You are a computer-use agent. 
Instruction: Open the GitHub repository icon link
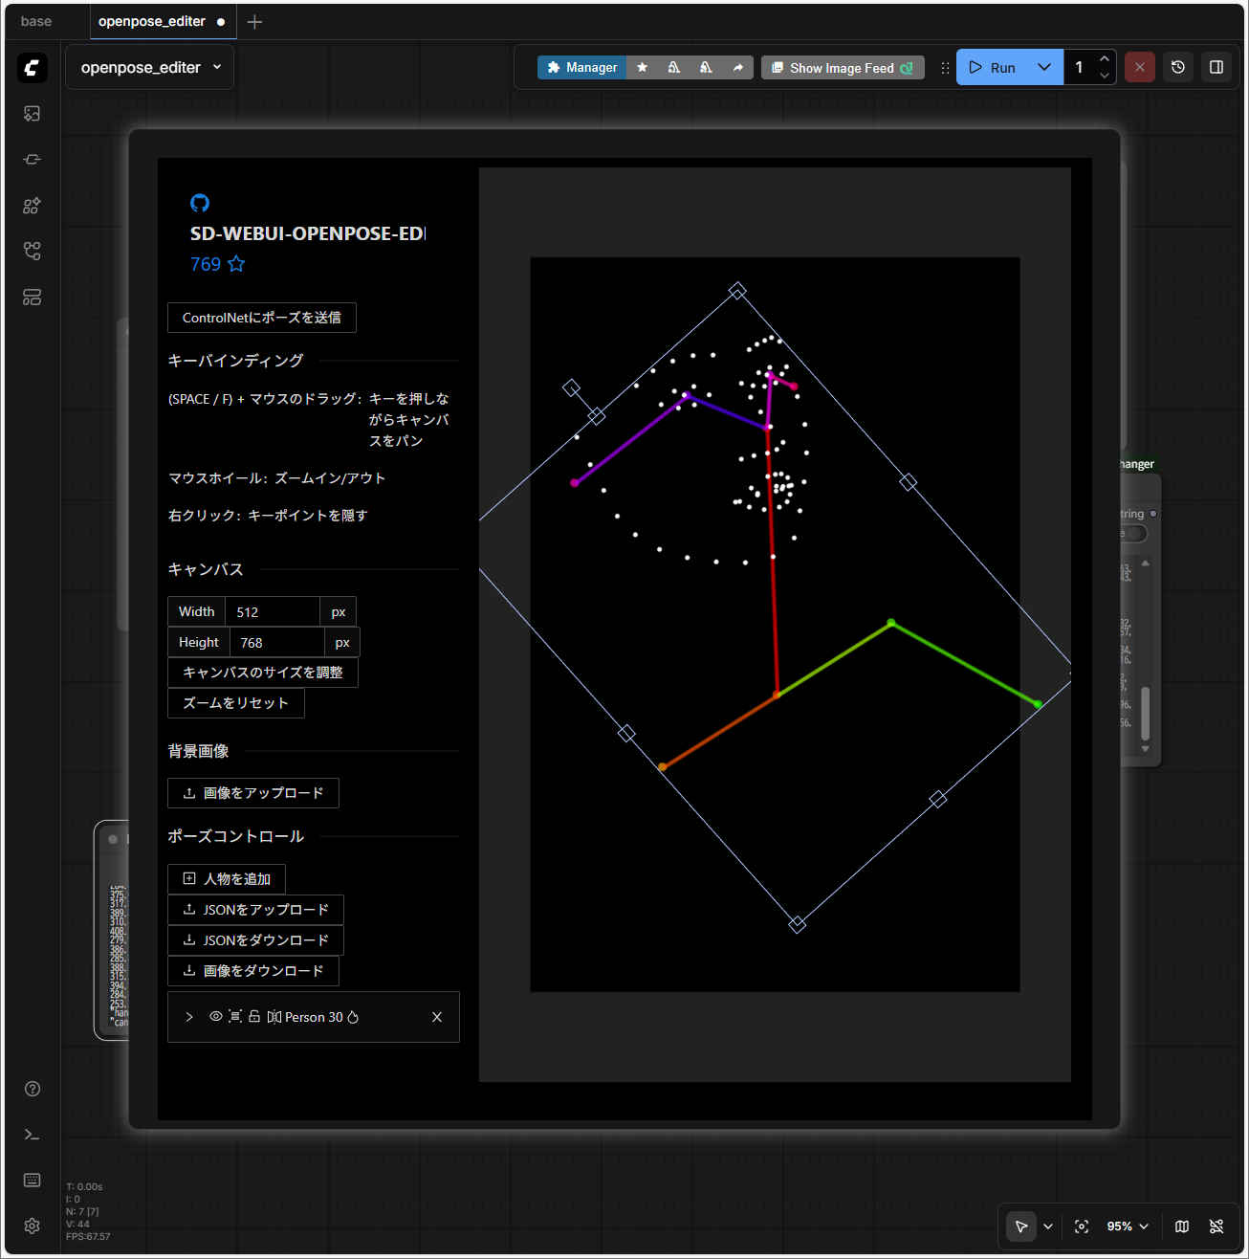coord(200,203)
